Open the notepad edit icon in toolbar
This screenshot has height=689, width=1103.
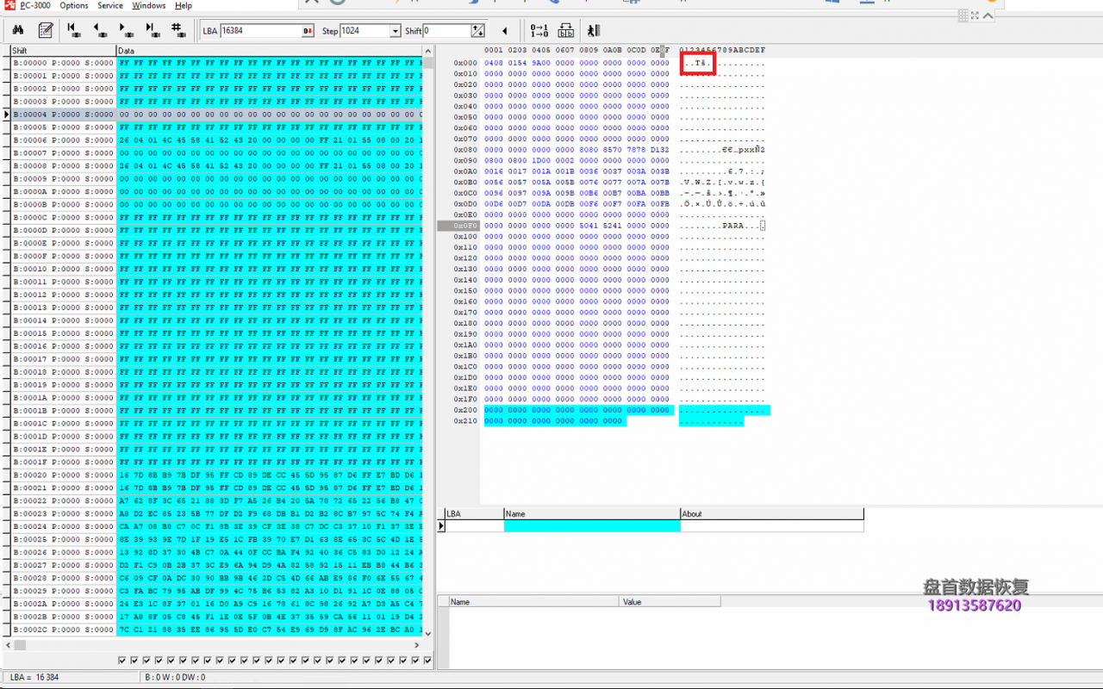(46, 31)
